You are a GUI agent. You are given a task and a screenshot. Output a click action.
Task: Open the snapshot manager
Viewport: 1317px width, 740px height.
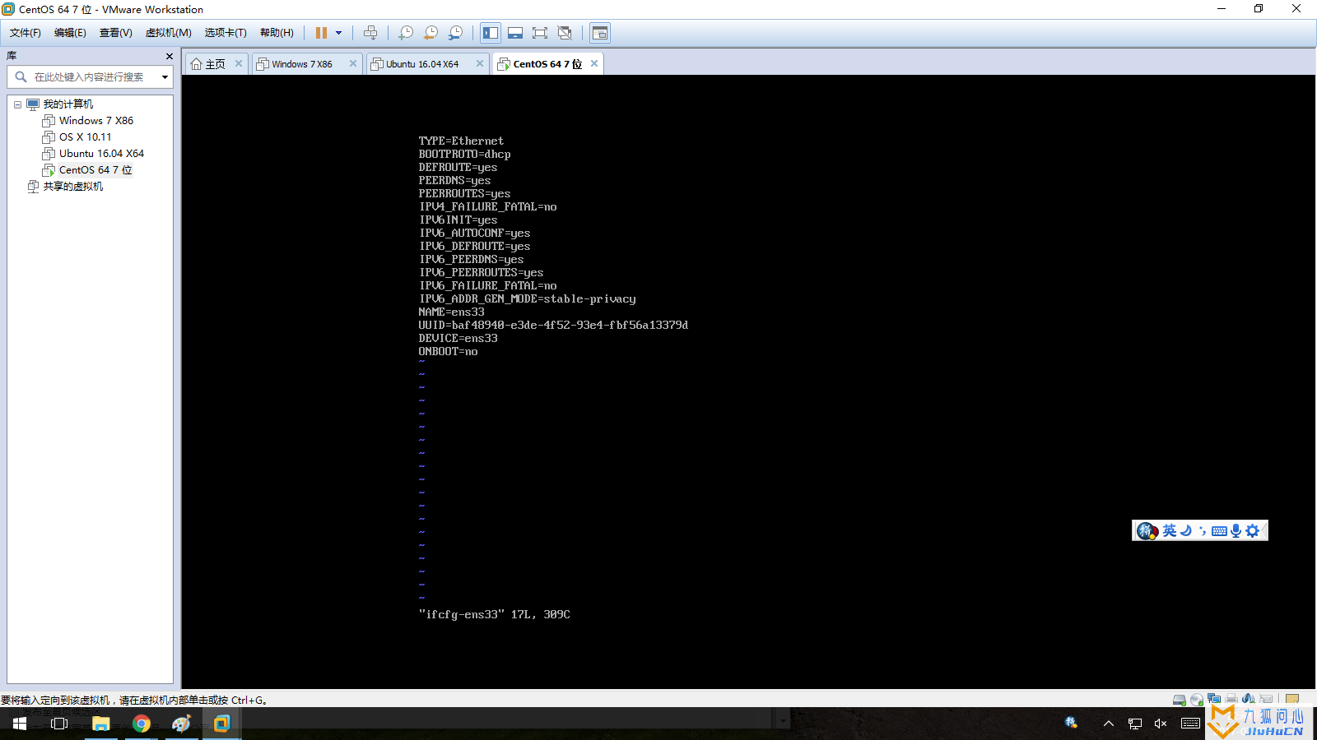point(455,33)
